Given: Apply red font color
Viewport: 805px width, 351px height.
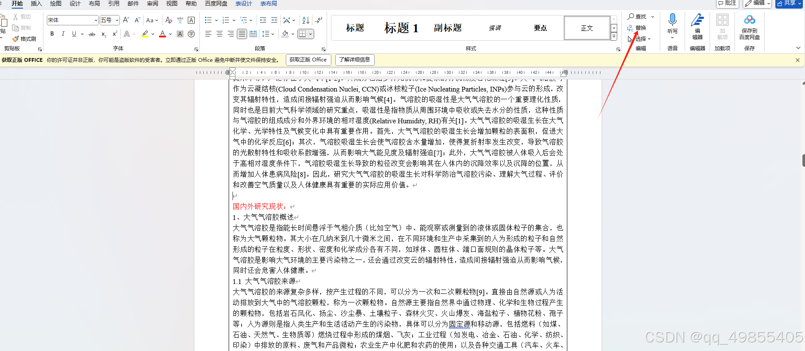Looking at the screenshot, I should [162, 34].
